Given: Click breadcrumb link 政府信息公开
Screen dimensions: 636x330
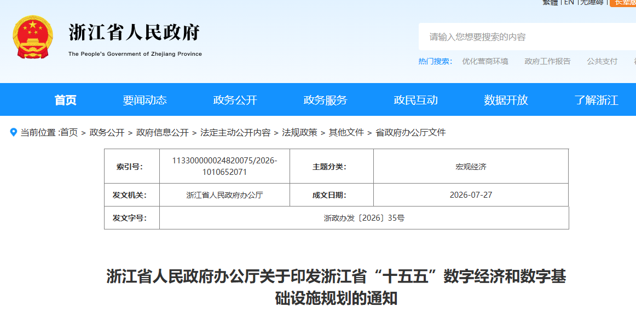Looking at the screenshot, I should 162,132.
